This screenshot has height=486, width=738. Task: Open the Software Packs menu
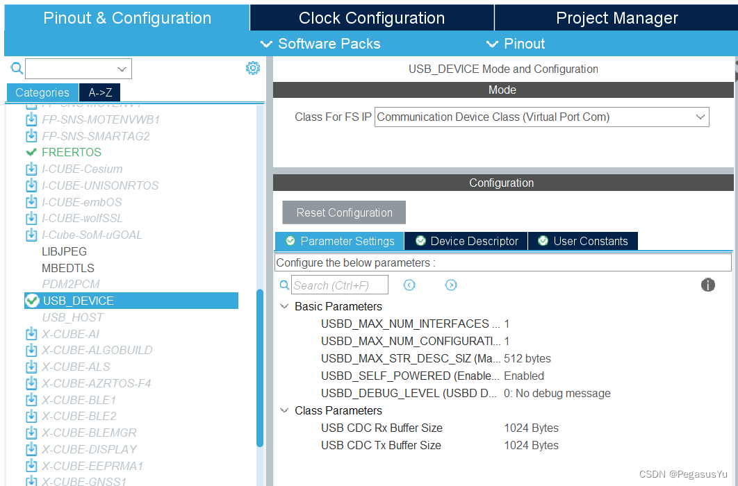tap(321, 44)
